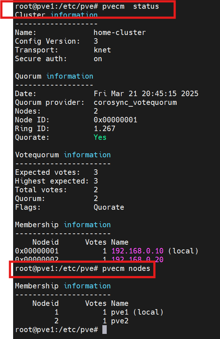Click the "corosync_votequorum" provider text

point(135,102)
